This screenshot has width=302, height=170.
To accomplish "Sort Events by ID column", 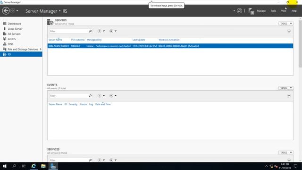I will click(66, 104).
